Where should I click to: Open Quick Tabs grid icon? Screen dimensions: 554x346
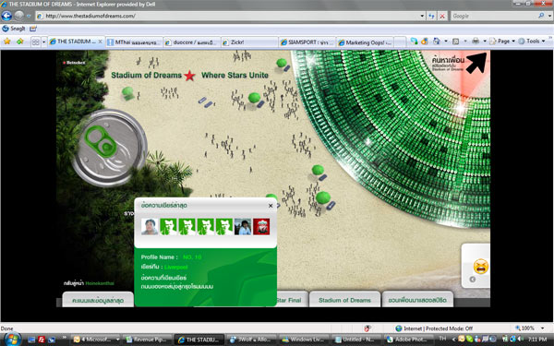(x=36, y=42)
